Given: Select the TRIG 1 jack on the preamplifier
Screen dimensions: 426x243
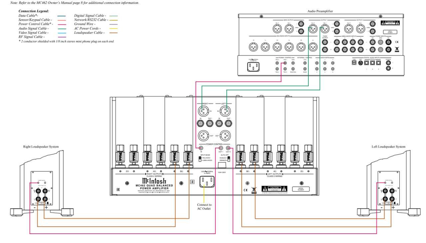Looking at the screenshot, I should (285, 63).
